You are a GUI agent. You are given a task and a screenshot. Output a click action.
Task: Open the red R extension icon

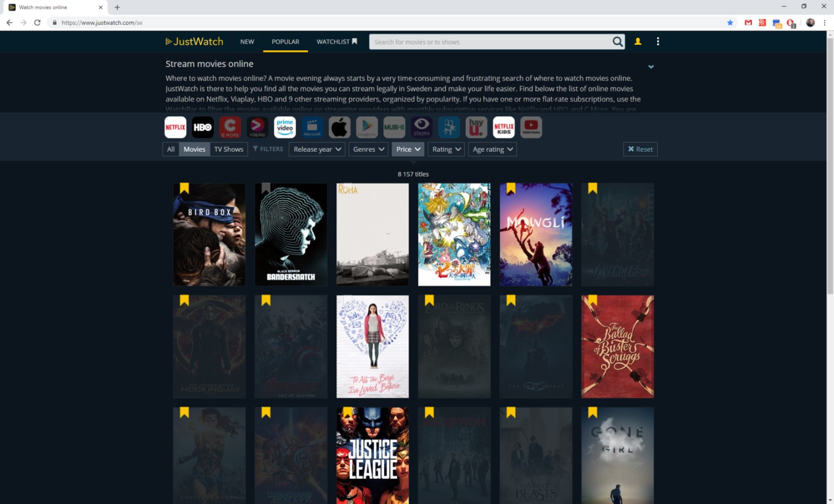(x=762, y=22)
